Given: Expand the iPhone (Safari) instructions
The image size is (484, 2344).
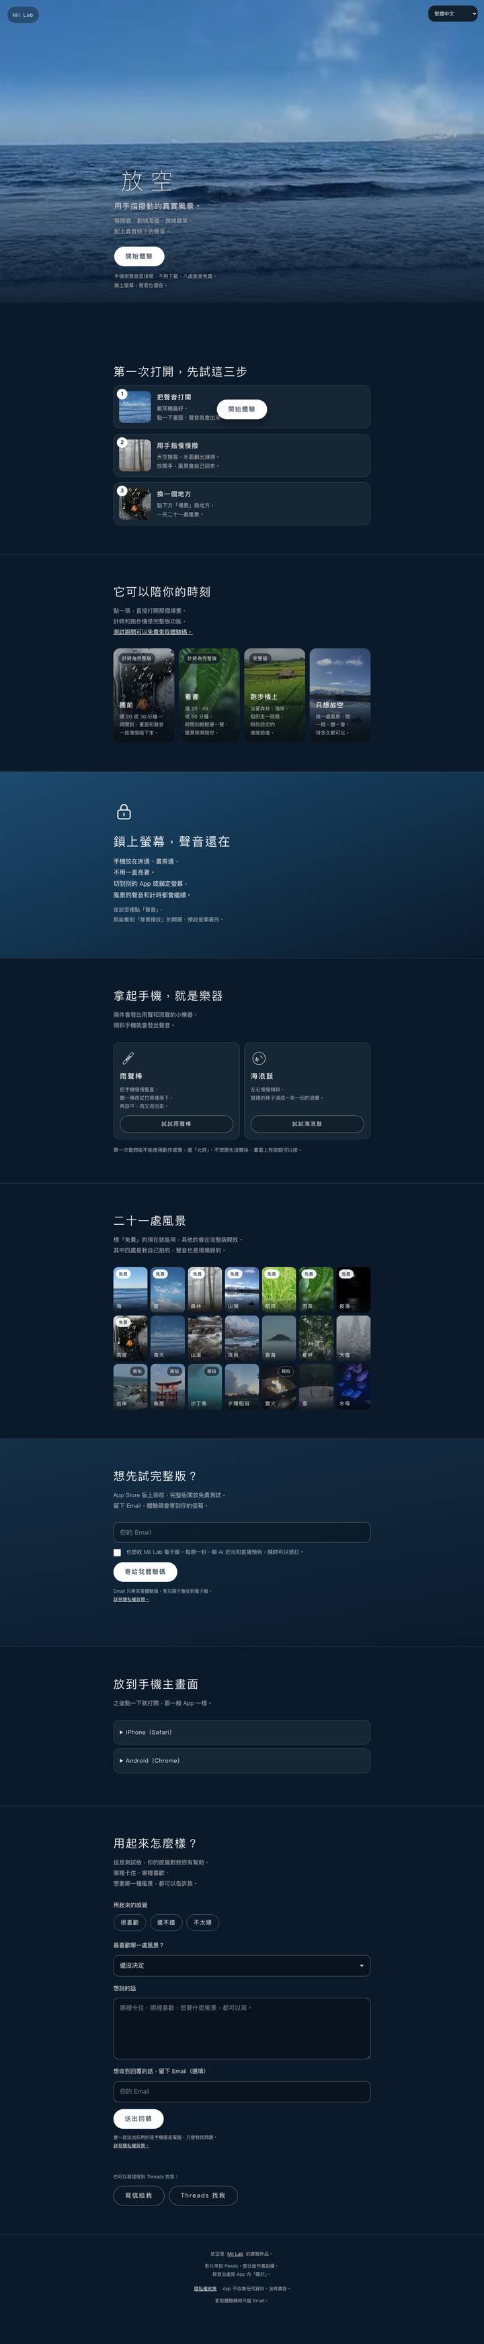Looking at the screenshot, I should (242, 1732).
